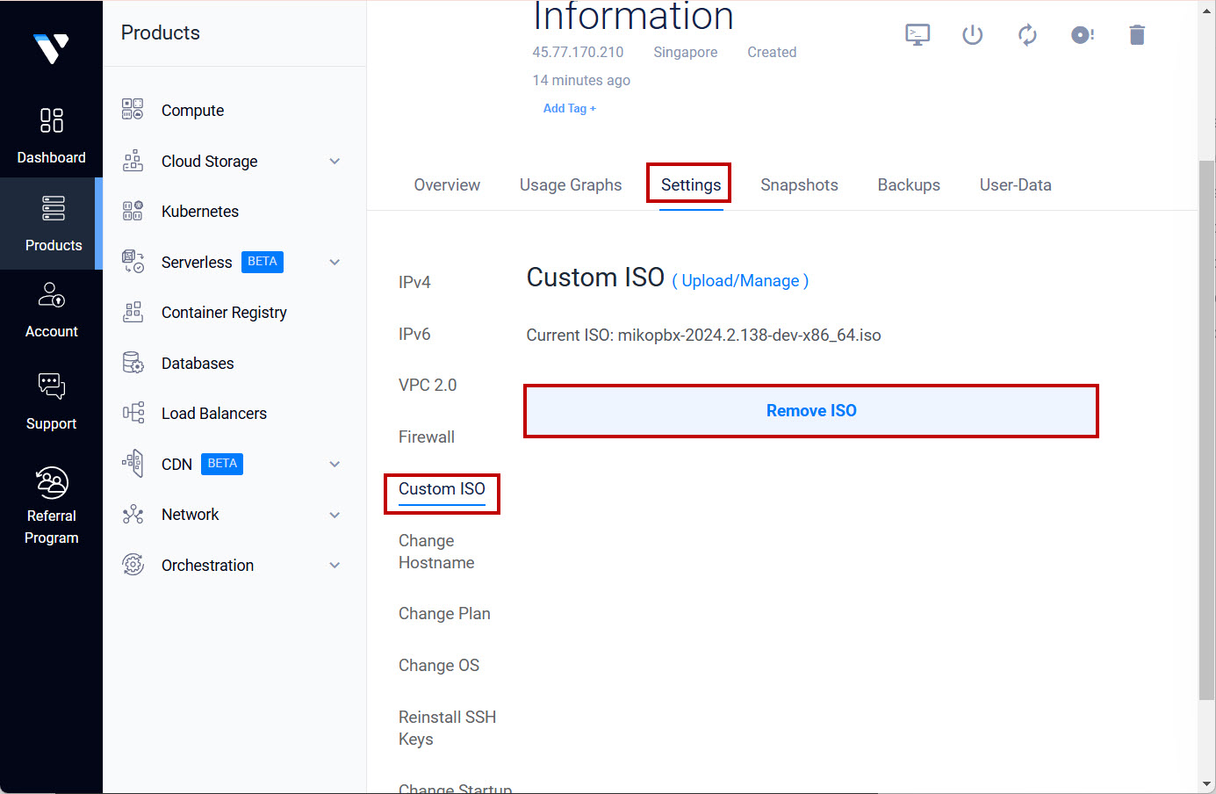1216x794 pixels.
Task: Click the power stop server icon
Action: 972,35
